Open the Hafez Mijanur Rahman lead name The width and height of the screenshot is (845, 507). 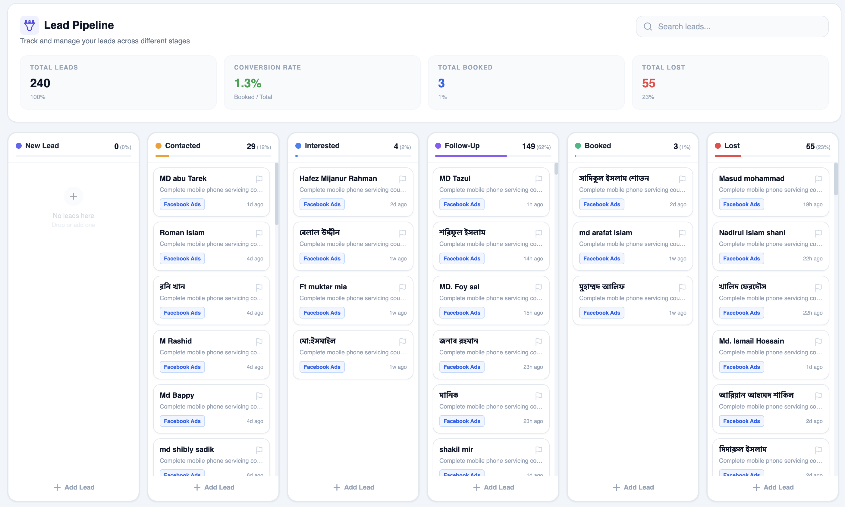(x=338, y=179)
